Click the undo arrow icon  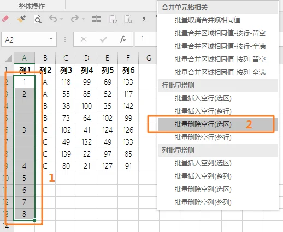[x=53, y=19]
